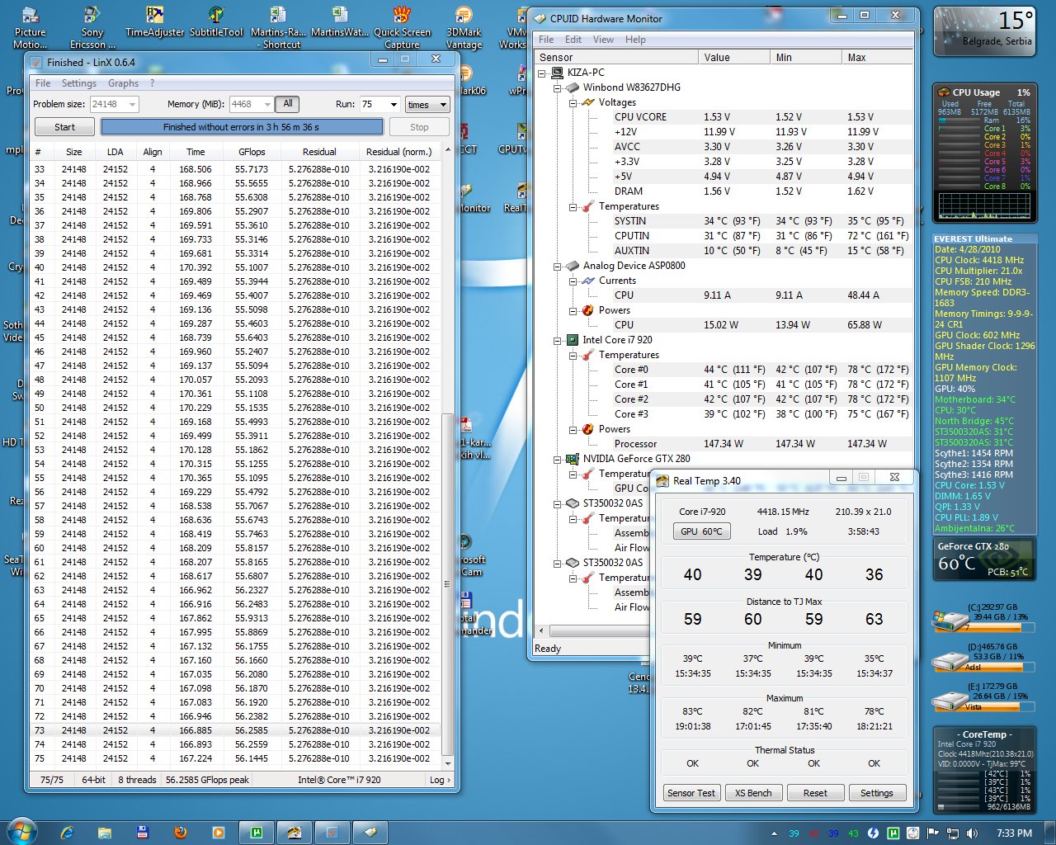Open the Help menu in HWMonitor
The height and width of the screenshot is (845, 1056).
coord(635,40)
